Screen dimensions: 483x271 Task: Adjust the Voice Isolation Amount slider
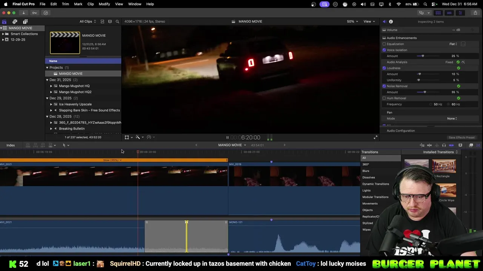[423, 56]
